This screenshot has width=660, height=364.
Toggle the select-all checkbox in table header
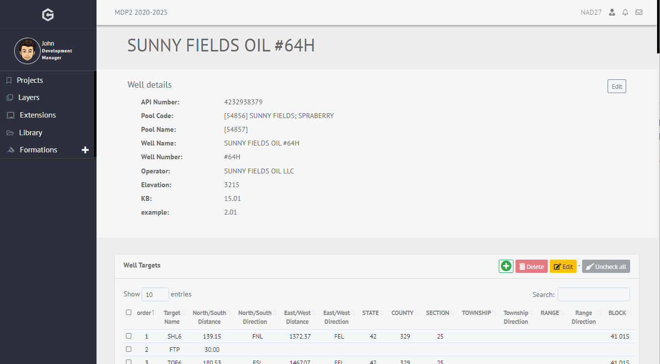(128, 313)
